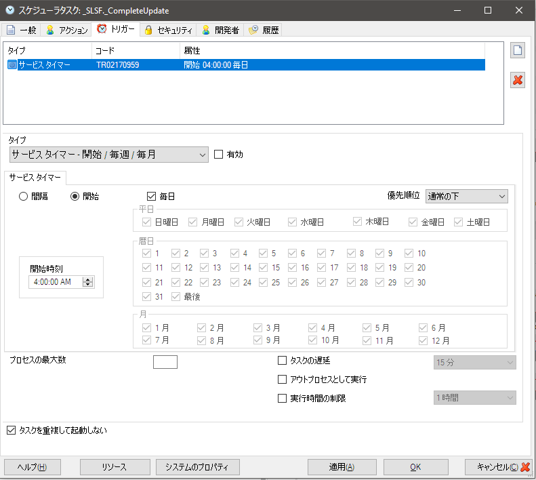Toggle the 月曜日 checkbox
536x480 pixels.
(x=193, y=222)
